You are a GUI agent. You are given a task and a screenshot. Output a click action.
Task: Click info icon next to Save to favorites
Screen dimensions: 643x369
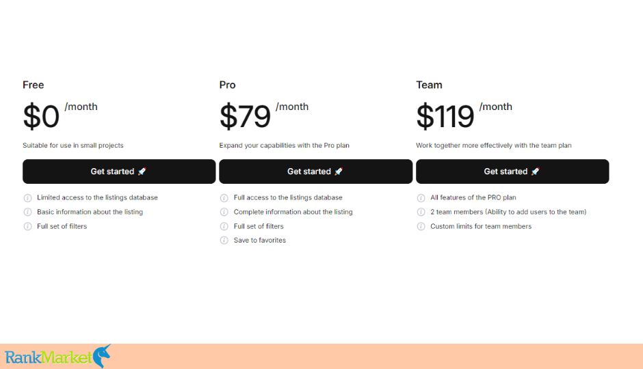point(224,240)
